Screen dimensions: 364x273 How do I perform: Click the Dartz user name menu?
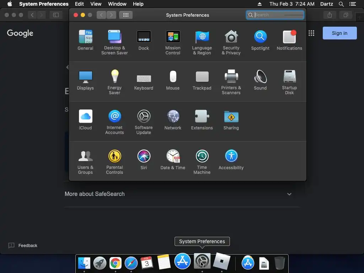[x=327, y=4]
